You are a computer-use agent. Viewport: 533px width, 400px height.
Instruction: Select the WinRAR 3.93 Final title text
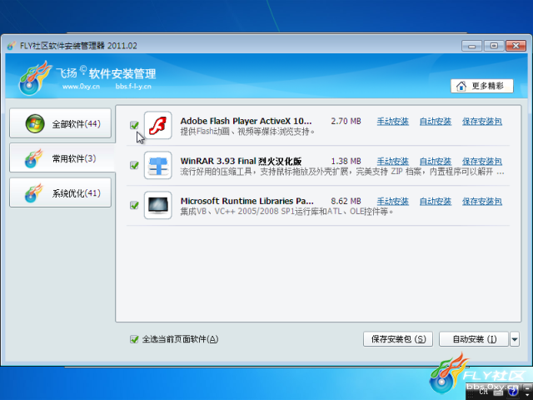(241, 161)
